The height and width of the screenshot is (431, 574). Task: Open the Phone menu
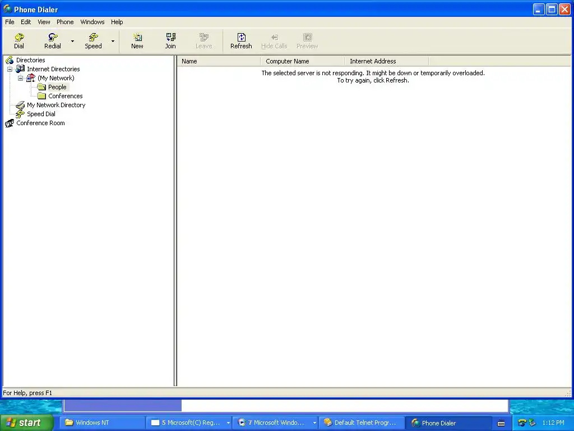point(65,22)
